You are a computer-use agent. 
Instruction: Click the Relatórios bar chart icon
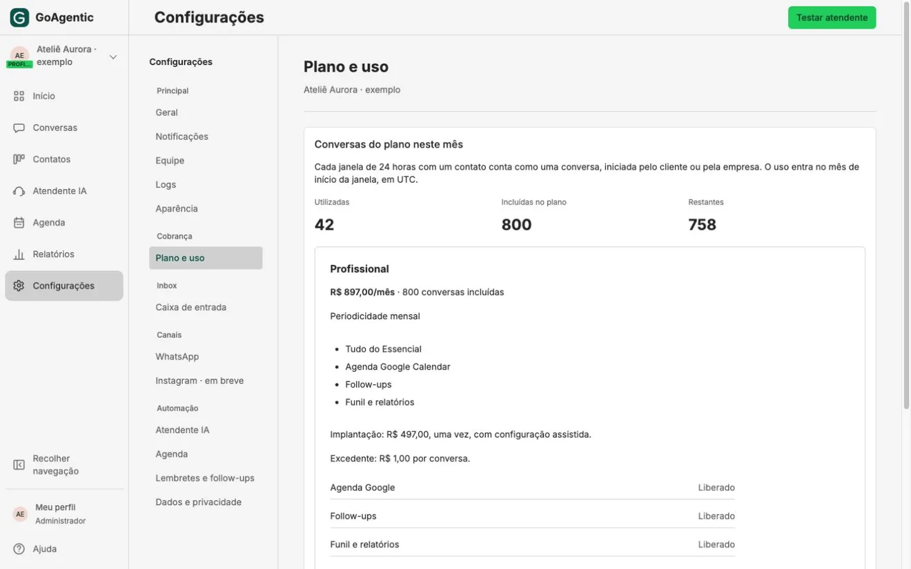(19, 254)
